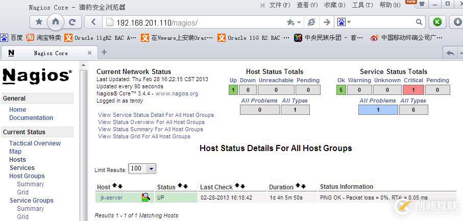Close the Nagios Core tab
This screenshot has width=463, height=221.
tap(89, 53)
